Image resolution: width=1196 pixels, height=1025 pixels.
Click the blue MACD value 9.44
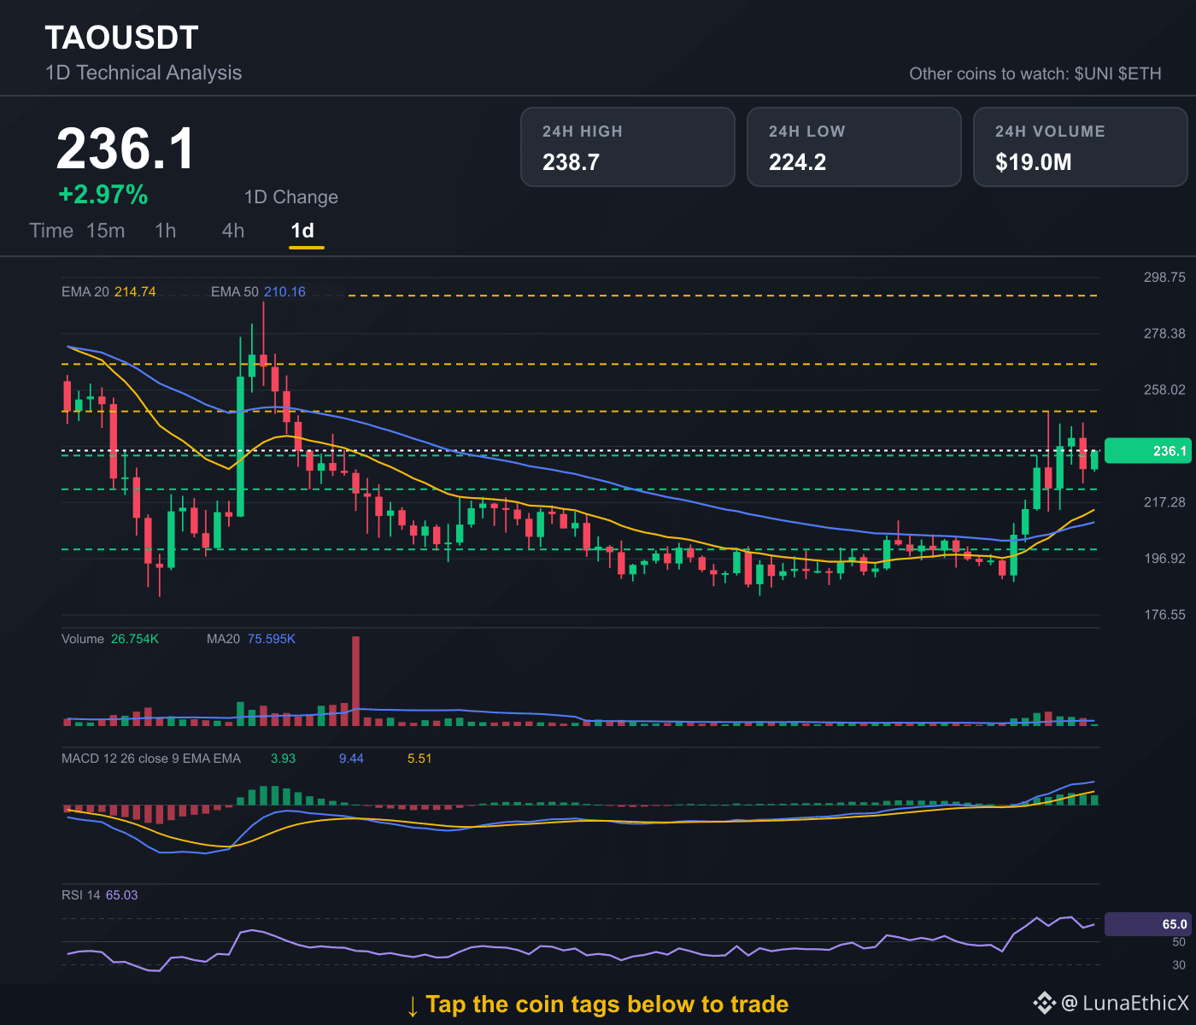pos(351,758)
